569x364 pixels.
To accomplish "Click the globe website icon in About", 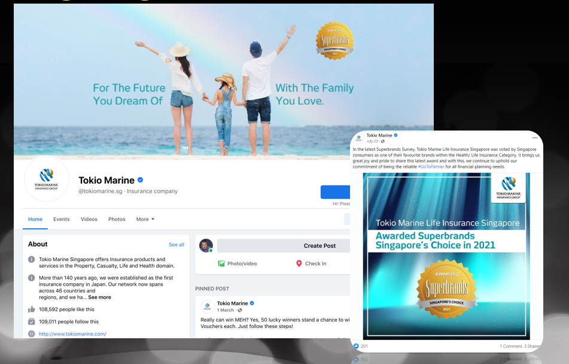I will (x=32, y=334).
